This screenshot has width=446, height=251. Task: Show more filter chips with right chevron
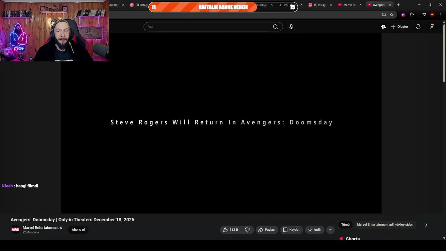426,225
